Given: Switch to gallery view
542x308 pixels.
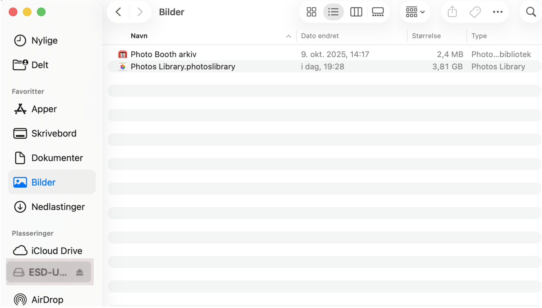Looking at the screenshot, I should [378, 12].
